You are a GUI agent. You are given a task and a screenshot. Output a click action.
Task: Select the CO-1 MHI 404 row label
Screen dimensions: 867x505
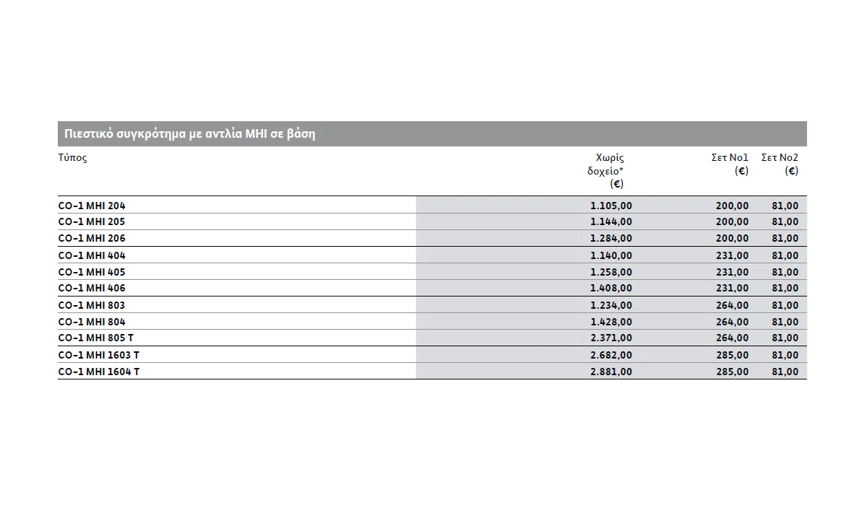[92, 255]
